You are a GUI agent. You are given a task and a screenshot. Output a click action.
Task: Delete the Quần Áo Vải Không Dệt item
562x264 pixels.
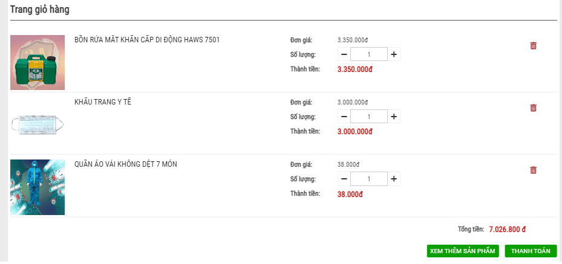coord(533,170)
